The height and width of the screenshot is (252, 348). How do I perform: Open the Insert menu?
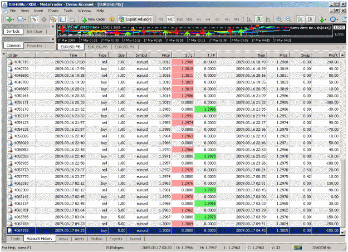click(38, 11)
